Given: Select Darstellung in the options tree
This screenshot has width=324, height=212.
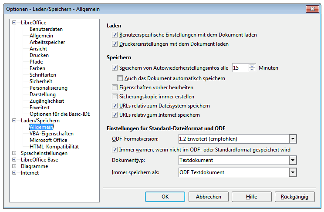Looking at the screenshot, I should (43, 94).
